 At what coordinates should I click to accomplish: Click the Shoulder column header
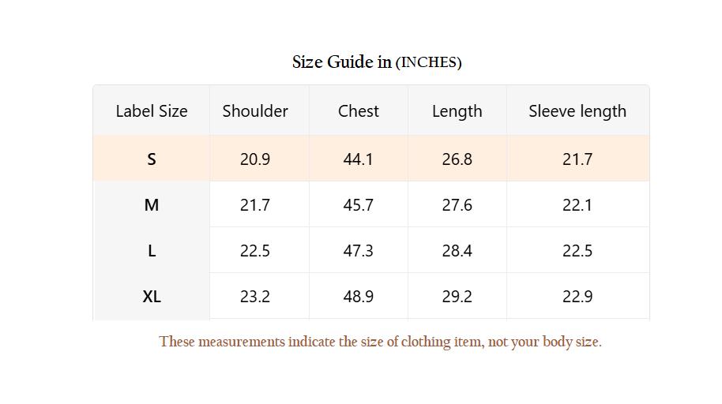point(255,111)
